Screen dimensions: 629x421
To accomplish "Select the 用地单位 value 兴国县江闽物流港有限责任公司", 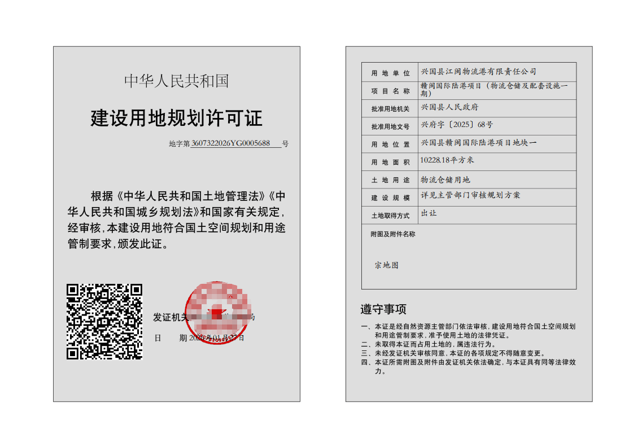I will 479,72.
